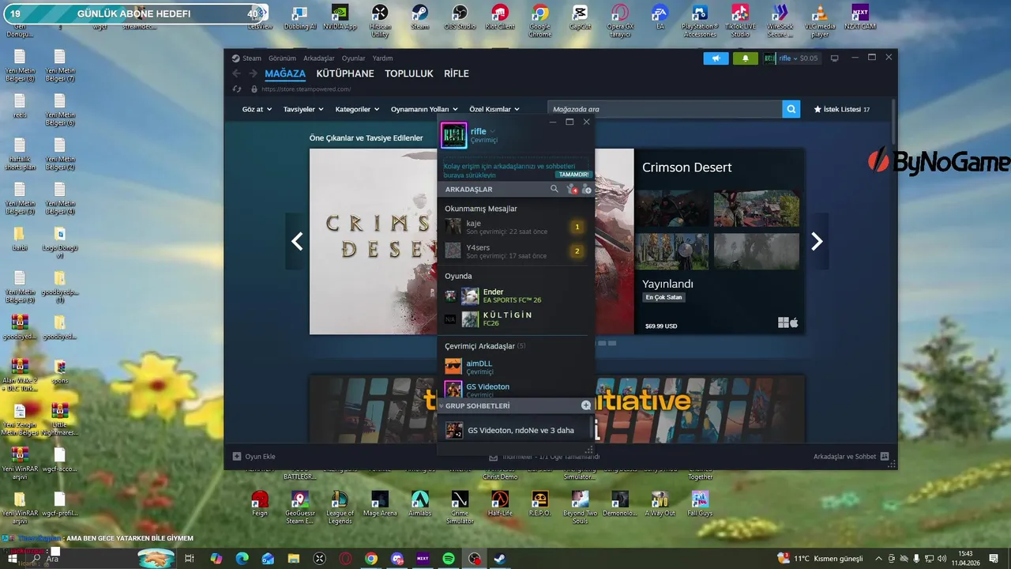Expand the Tavsiyeler store dropdown
The height and width of the screenshot is (569, 1011).
303,109
